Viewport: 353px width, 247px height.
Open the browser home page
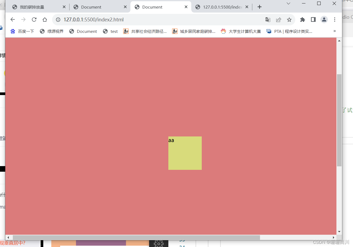click(x=45, y=19)
